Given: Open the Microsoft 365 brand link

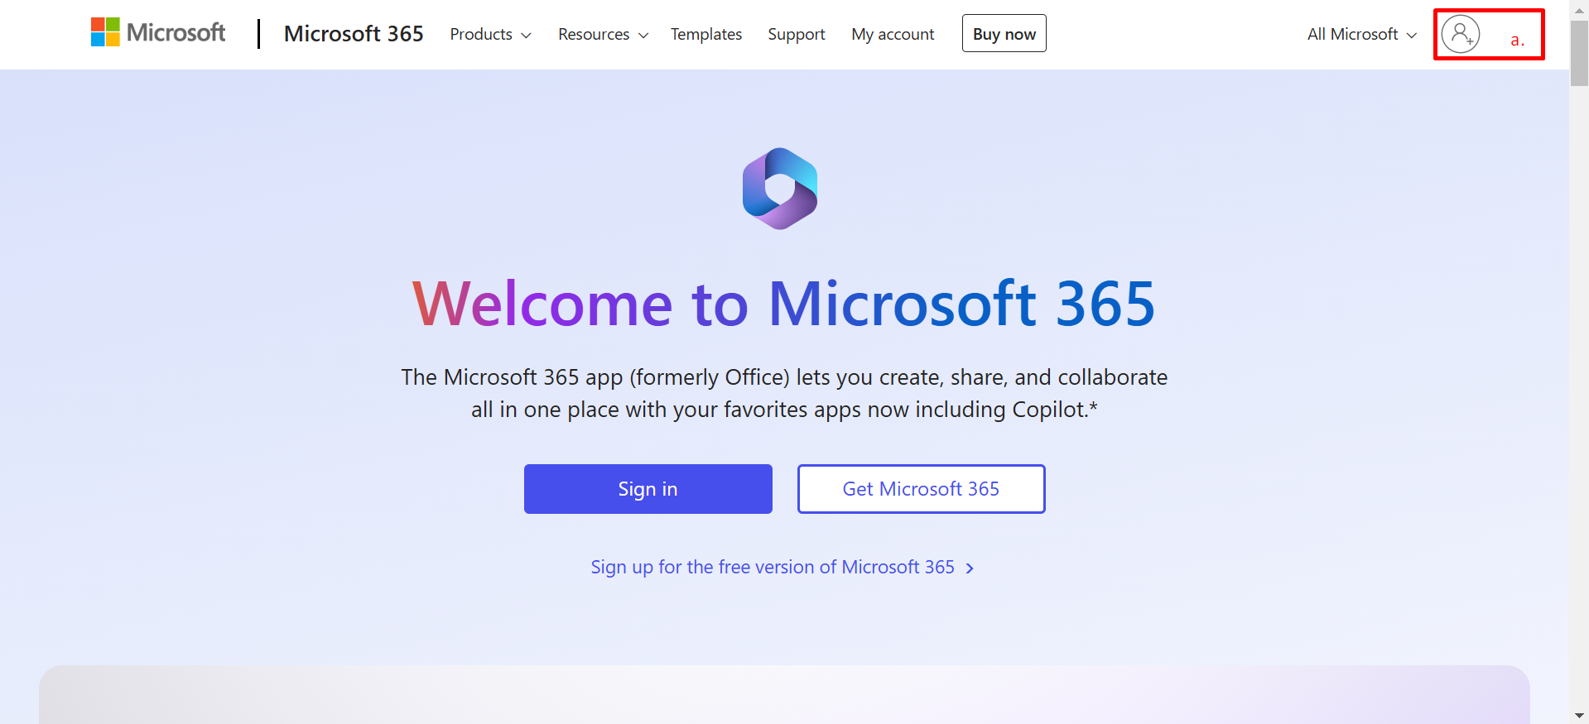Looking at the screenshot, I should click(x=354, y=34).
